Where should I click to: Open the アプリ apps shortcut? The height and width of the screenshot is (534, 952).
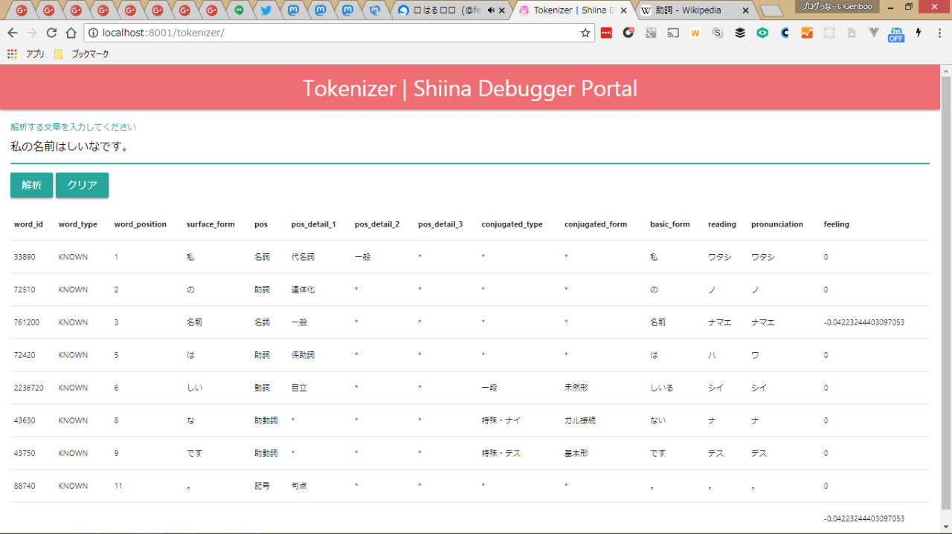click(x=26, y=54)
